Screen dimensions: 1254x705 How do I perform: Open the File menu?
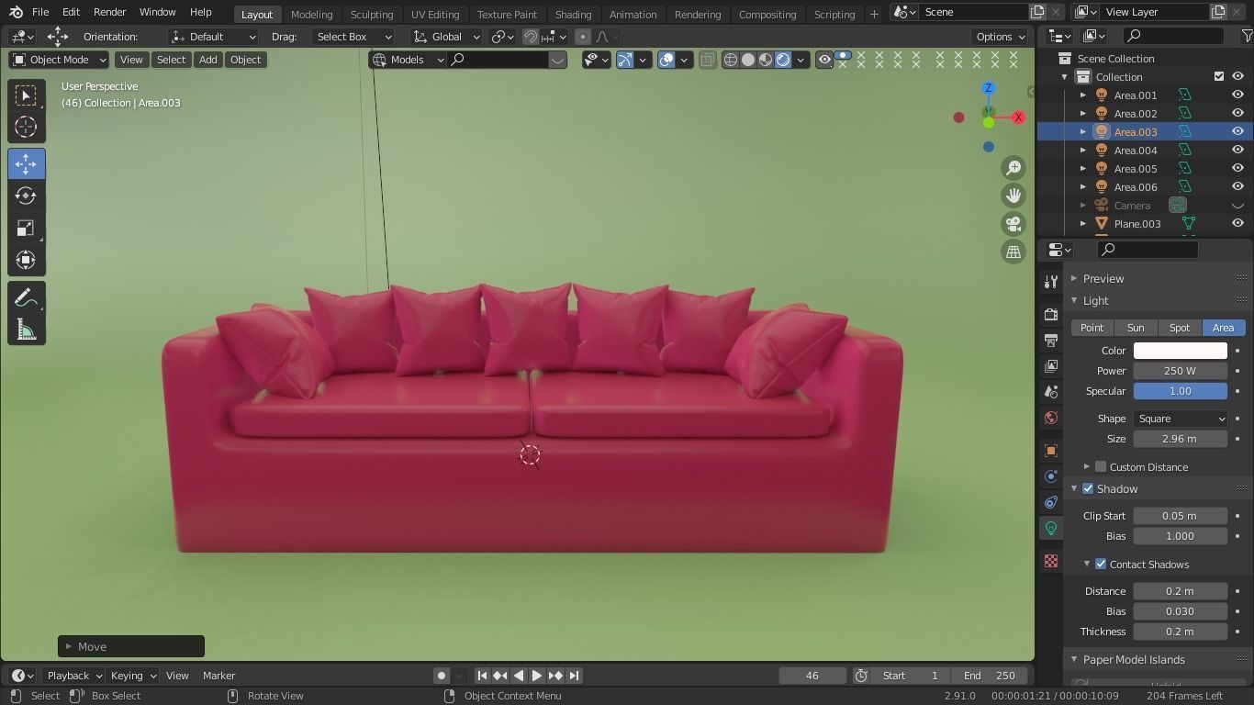pos(40,12)
